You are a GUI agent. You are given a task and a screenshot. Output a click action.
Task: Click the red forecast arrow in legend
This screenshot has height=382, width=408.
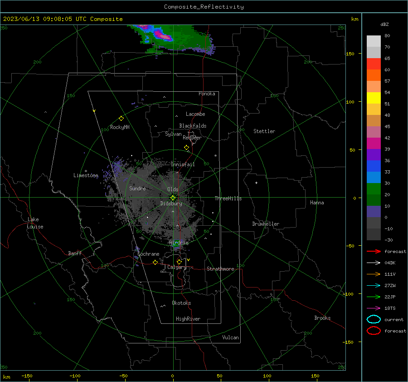(x=374, y=251)
